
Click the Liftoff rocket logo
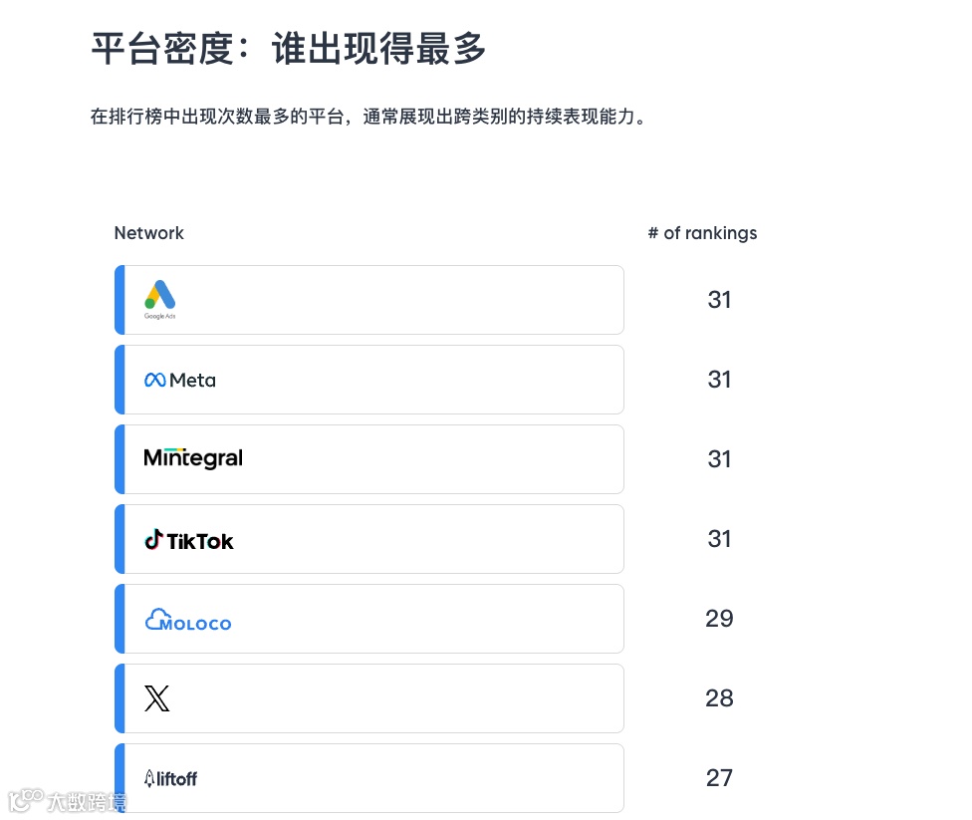(170, 778)
